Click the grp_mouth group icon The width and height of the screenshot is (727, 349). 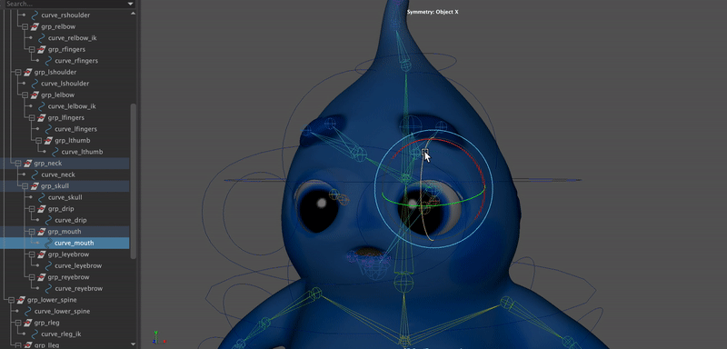[41, 231]
